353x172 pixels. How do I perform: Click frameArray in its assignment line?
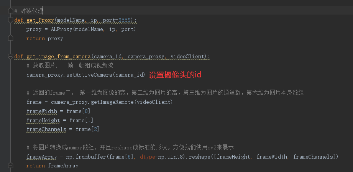pyautogui.click(x=42, y=157)
